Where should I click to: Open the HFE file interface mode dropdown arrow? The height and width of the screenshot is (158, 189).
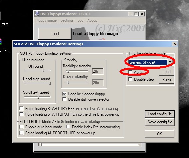click(x=170, y=62)
